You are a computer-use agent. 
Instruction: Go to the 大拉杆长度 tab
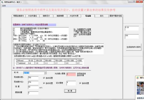coord(74,16)
